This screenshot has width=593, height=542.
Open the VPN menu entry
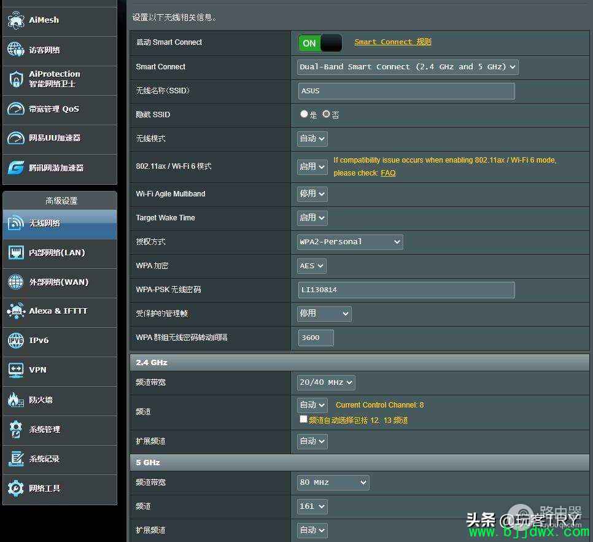pos(60,371)
